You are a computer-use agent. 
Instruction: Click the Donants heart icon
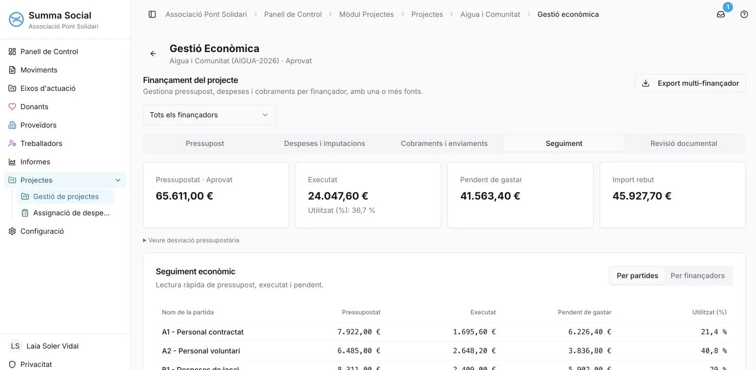coord(12,107)
